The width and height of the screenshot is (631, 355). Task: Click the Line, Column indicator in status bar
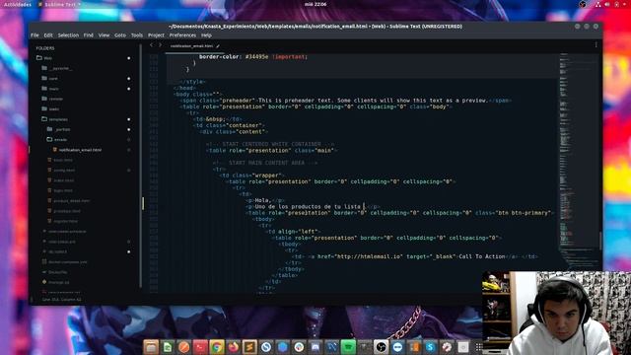(61, 300)
